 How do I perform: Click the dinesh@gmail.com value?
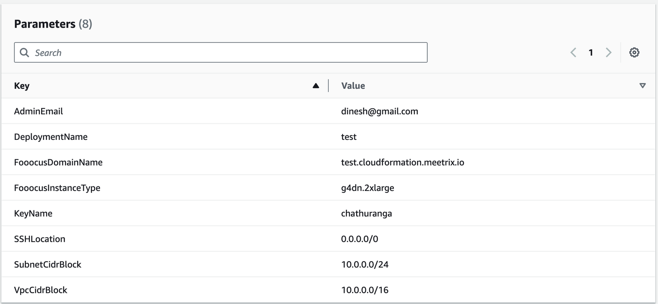pos(379,111)
